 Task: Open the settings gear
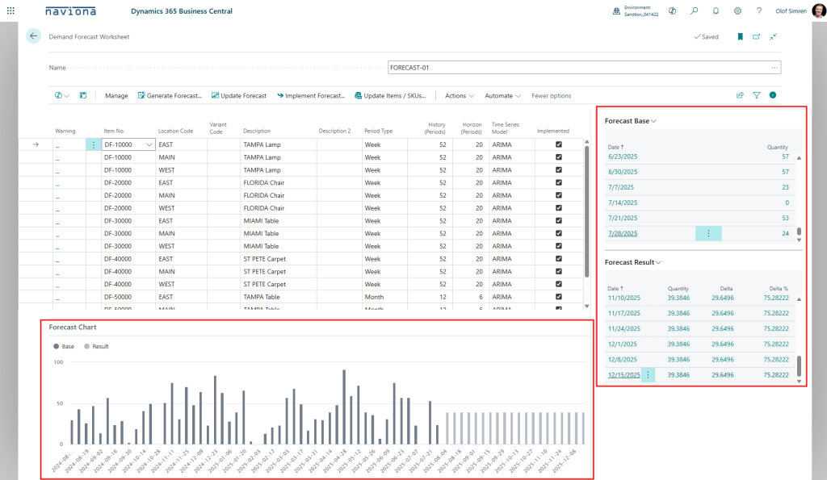pyautogui.click(x=737, y=11)
